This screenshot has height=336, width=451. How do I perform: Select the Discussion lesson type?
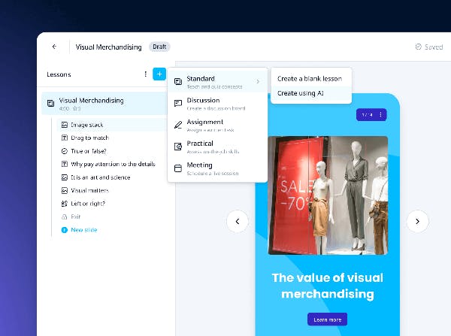(x=218, y=104)
